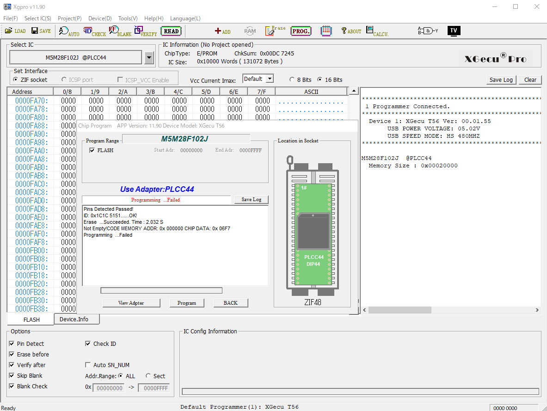This screenshot has height=411, width=547.
Task: Click the PROG. toolbar icon
Action: (x=301, y=31)
